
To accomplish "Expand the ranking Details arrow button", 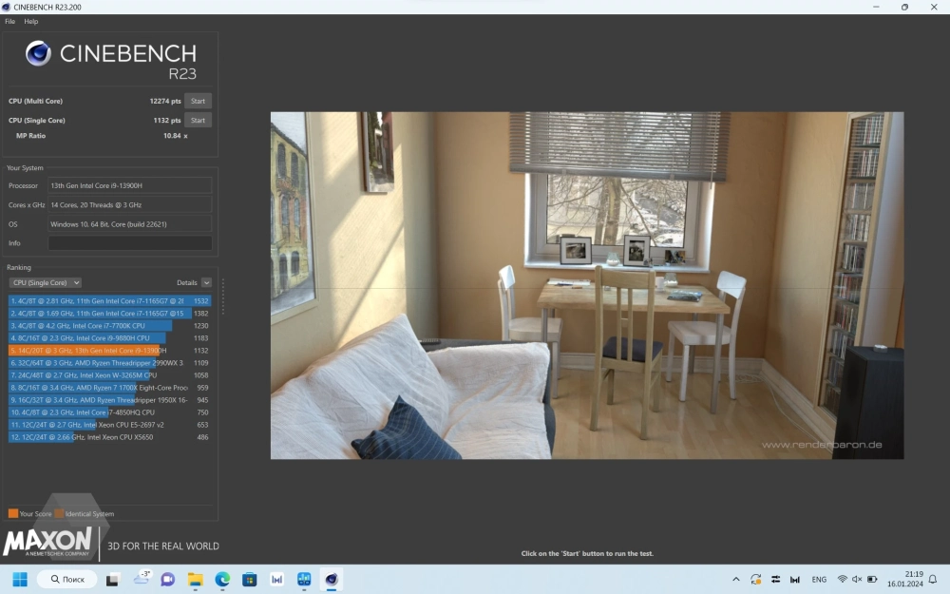I will pos(206,282).
